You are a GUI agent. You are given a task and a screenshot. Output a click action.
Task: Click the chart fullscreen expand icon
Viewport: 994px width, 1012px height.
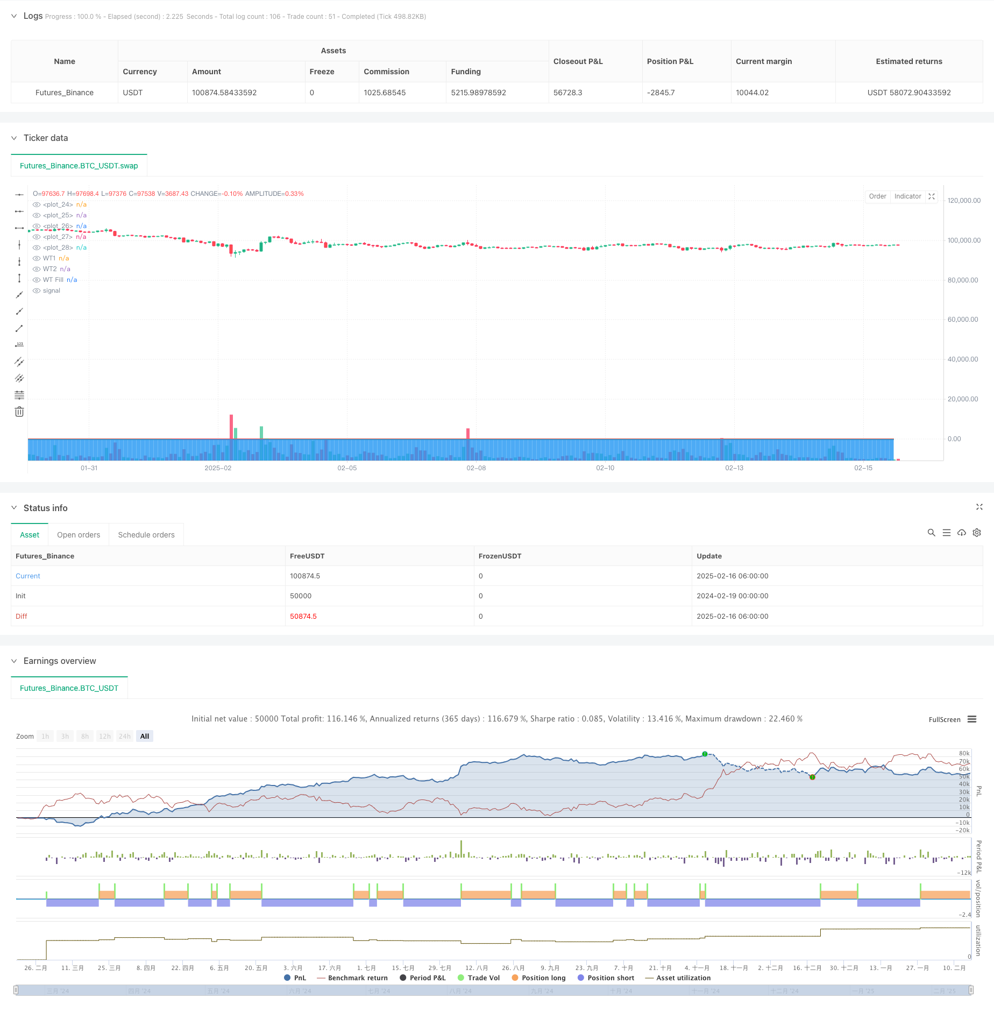pos(932,196)
